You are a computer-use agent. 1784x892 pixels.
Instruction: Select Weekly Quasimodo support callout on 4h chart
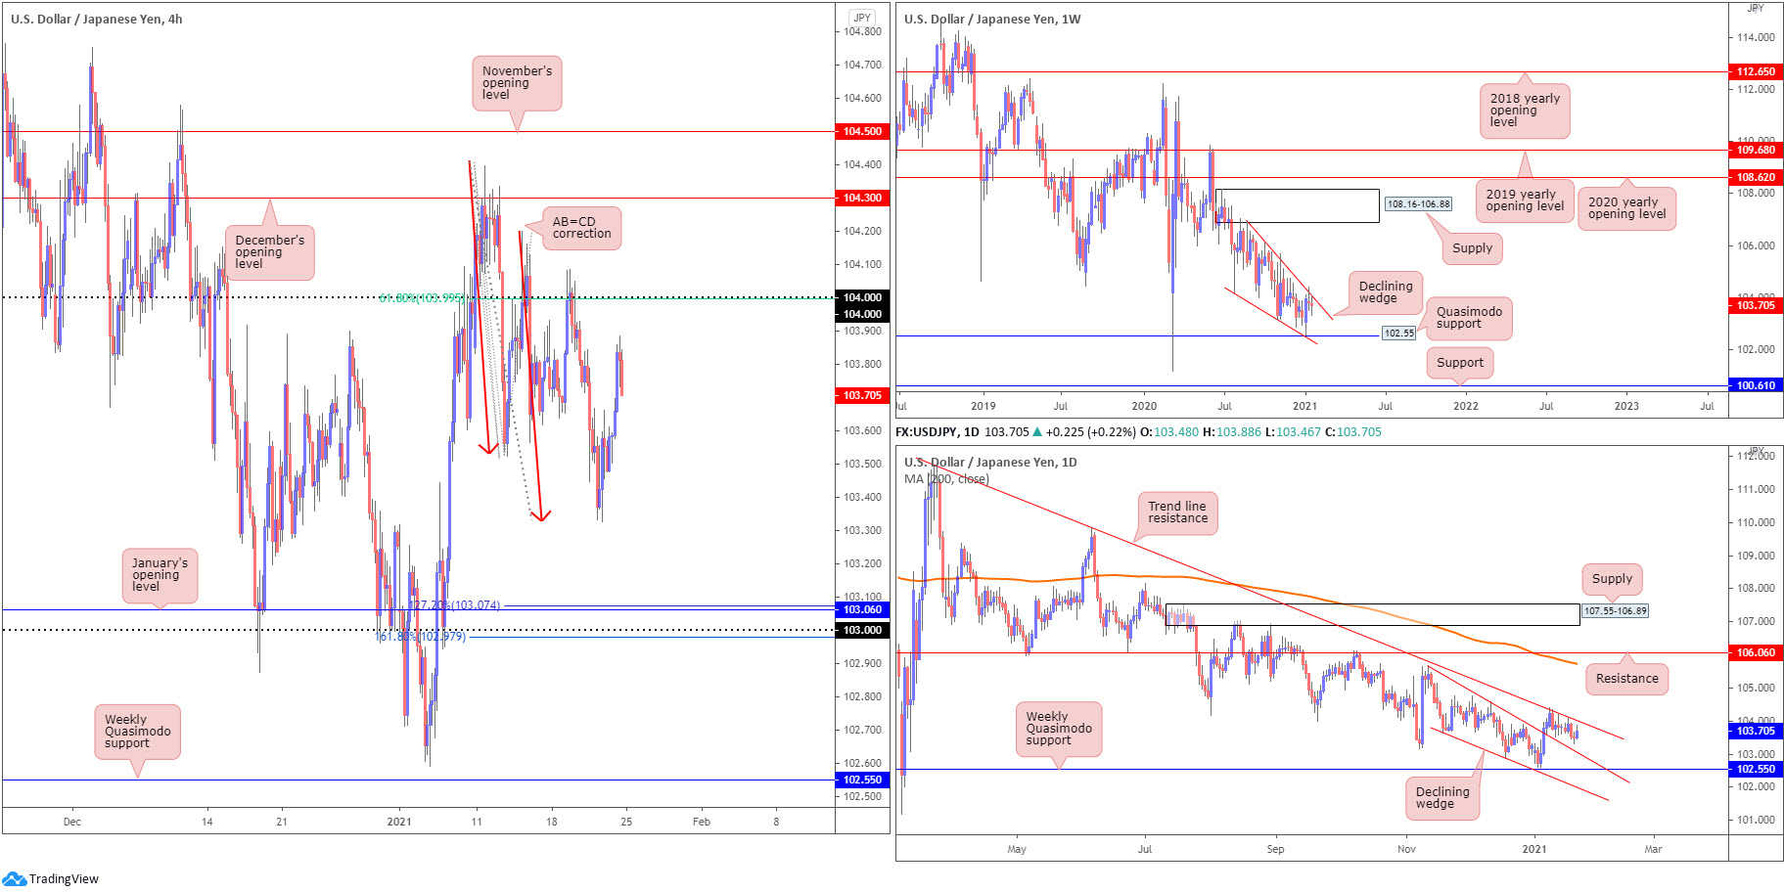point(138,732)
